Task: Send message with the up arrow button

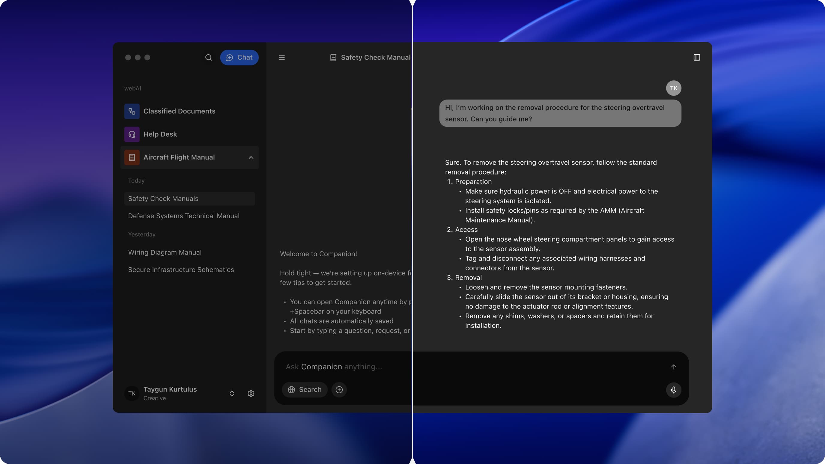Action: tap(673, 367)
